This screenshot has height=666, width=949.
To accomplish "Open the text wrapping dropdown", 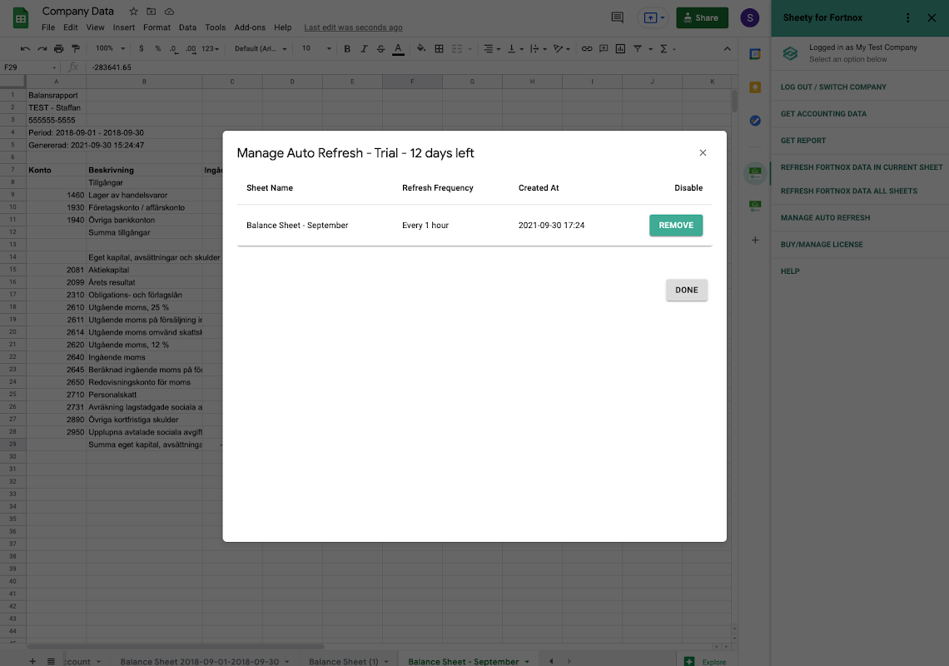I will click(538, 48).
